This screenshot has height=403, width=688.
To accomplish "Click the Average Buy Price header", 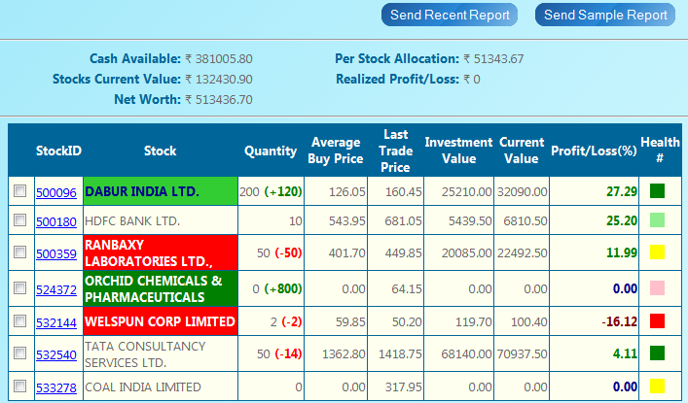I will coord(336,151).
